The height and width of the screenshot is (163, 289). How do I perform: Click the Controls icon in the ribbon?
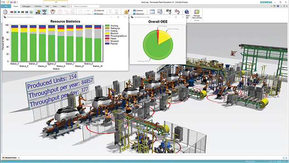point(138,10)
